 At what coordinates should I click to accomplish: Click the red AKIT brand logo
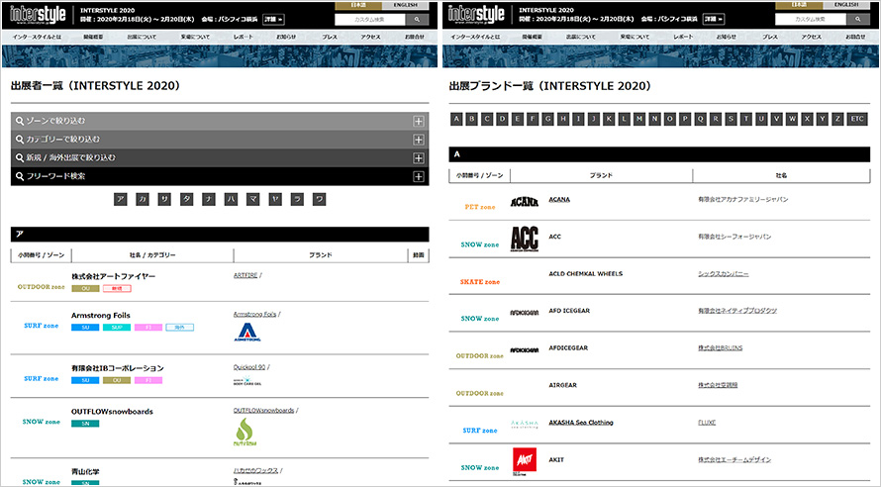tap(525, 461)
